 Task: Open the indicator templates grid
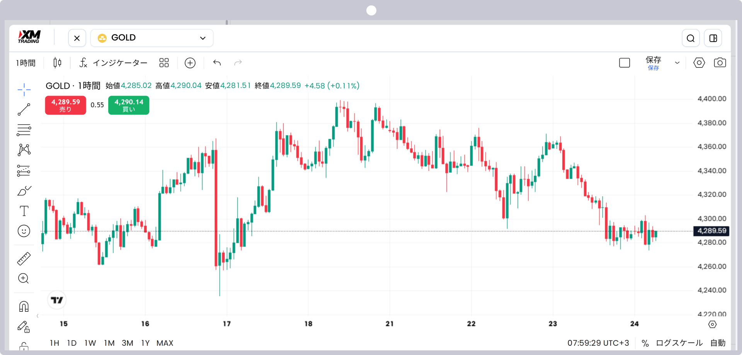pyautogui.click(x=164, y=63)
